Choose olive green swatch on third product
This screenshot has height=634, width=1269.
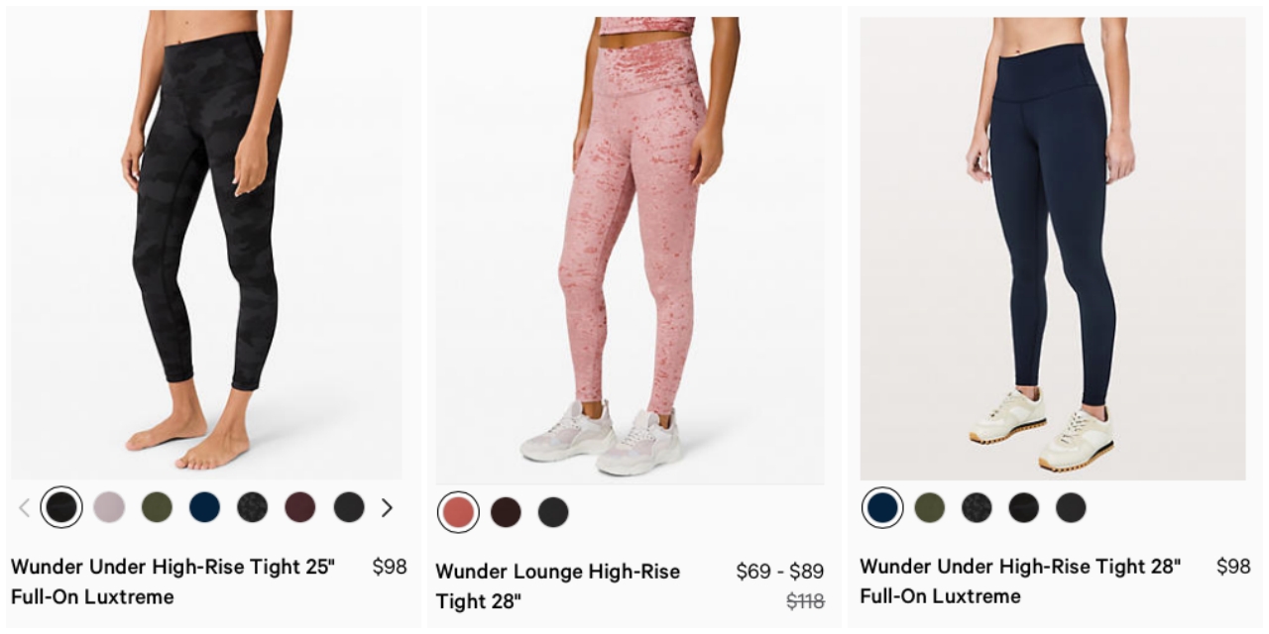pos(930,507)
